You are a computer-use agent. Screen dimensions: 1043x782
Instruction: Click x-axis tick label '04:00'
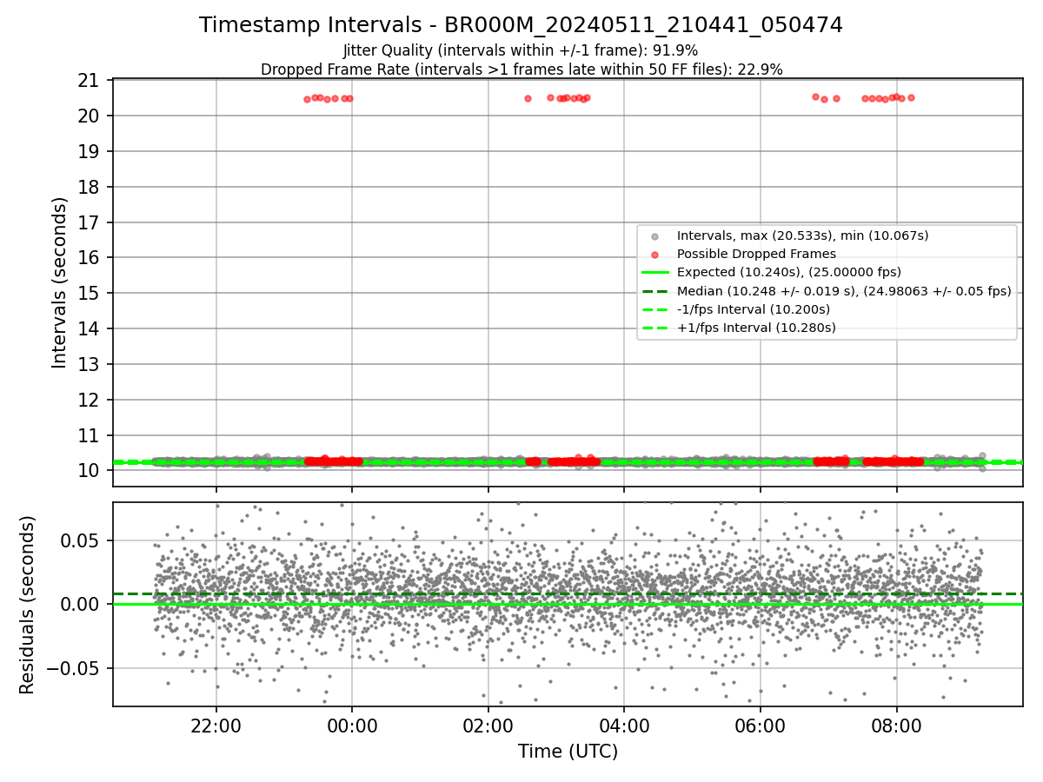[624, 726]
